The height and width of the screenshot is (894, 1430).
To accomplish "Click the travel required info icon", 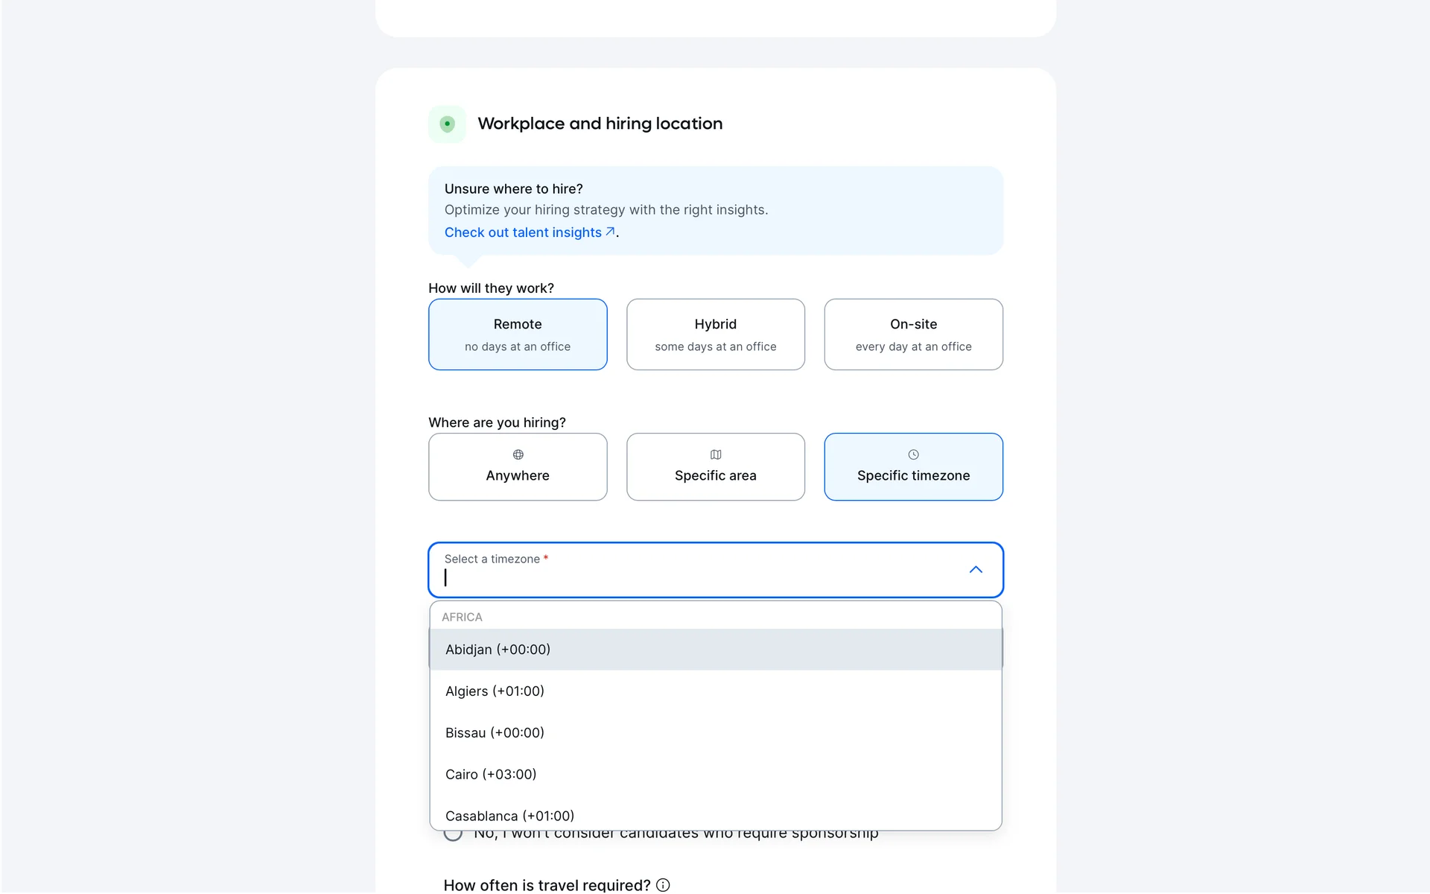I will click(663, 885).
